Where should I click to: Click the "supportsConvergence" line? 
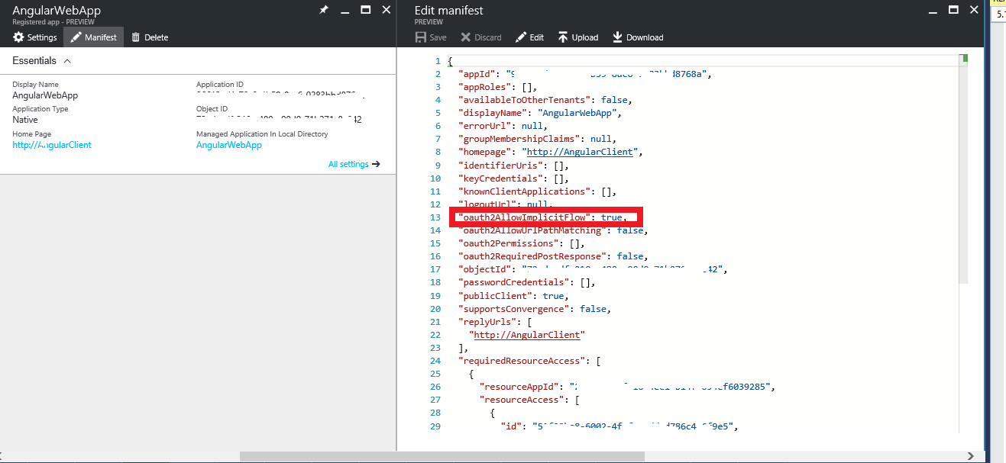(x=534, y=309)
